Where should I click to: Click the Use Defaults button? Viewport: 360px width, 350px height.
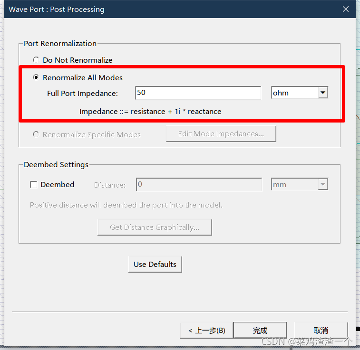pyautogui.click(x=155, y=264)
